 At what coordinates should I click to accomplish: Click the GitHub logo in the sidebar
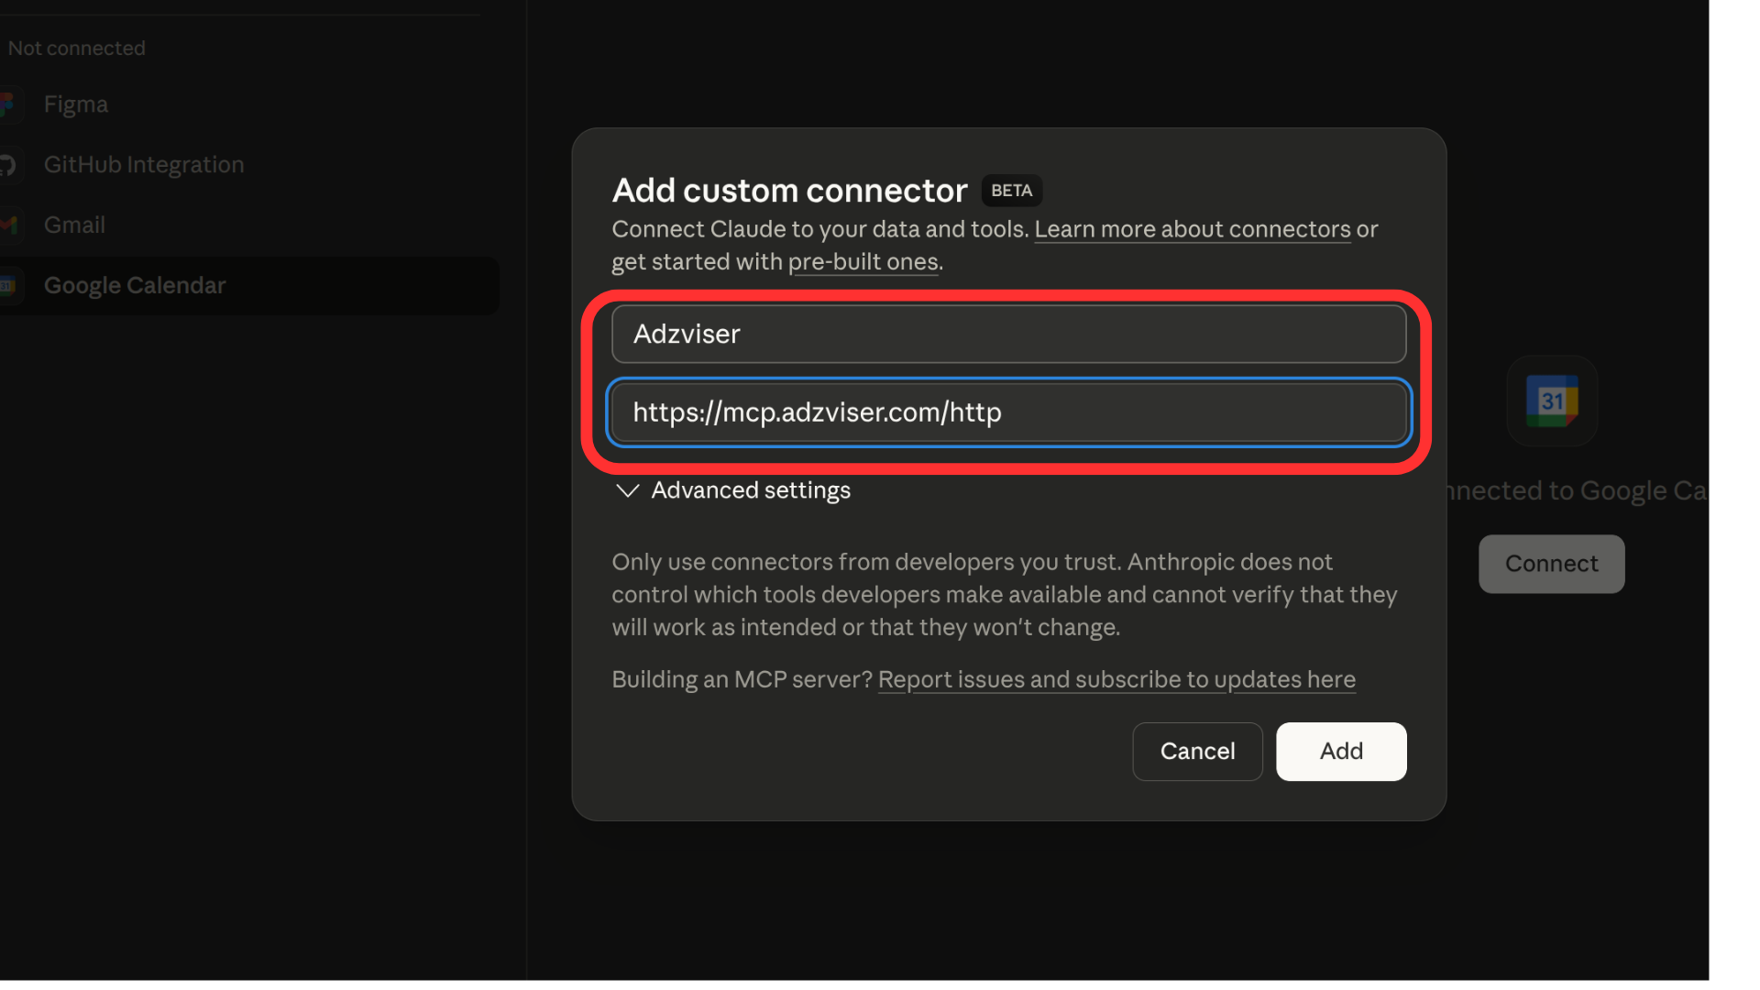point(7,165)
